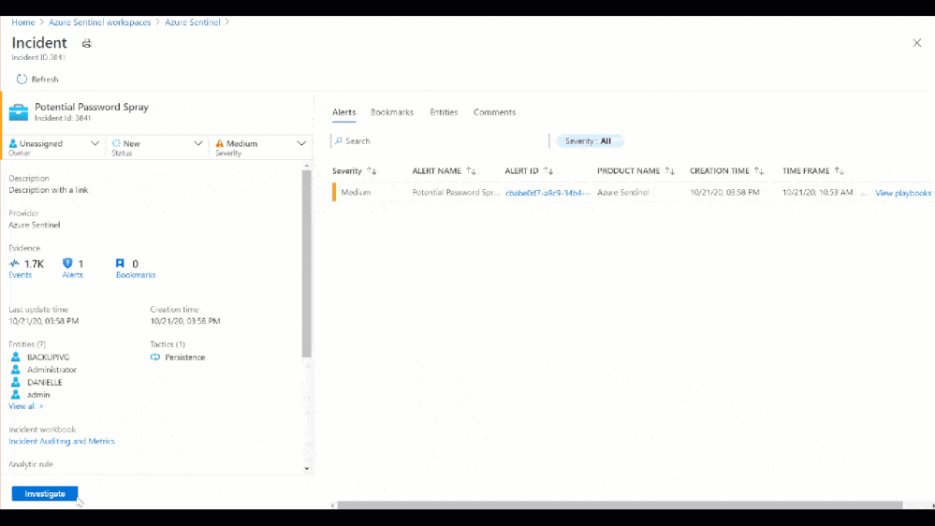The height and width of the screenshot is (526, 935).
Task: Close the Incident pane
Action: (916, 43)
